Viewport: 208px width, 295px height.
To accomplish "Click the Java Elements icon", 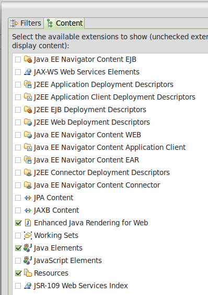I will [28, 248].
